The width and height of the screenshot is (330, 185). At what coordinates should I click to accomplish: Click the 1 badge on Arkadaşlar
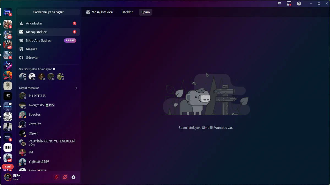click(75, 23)
